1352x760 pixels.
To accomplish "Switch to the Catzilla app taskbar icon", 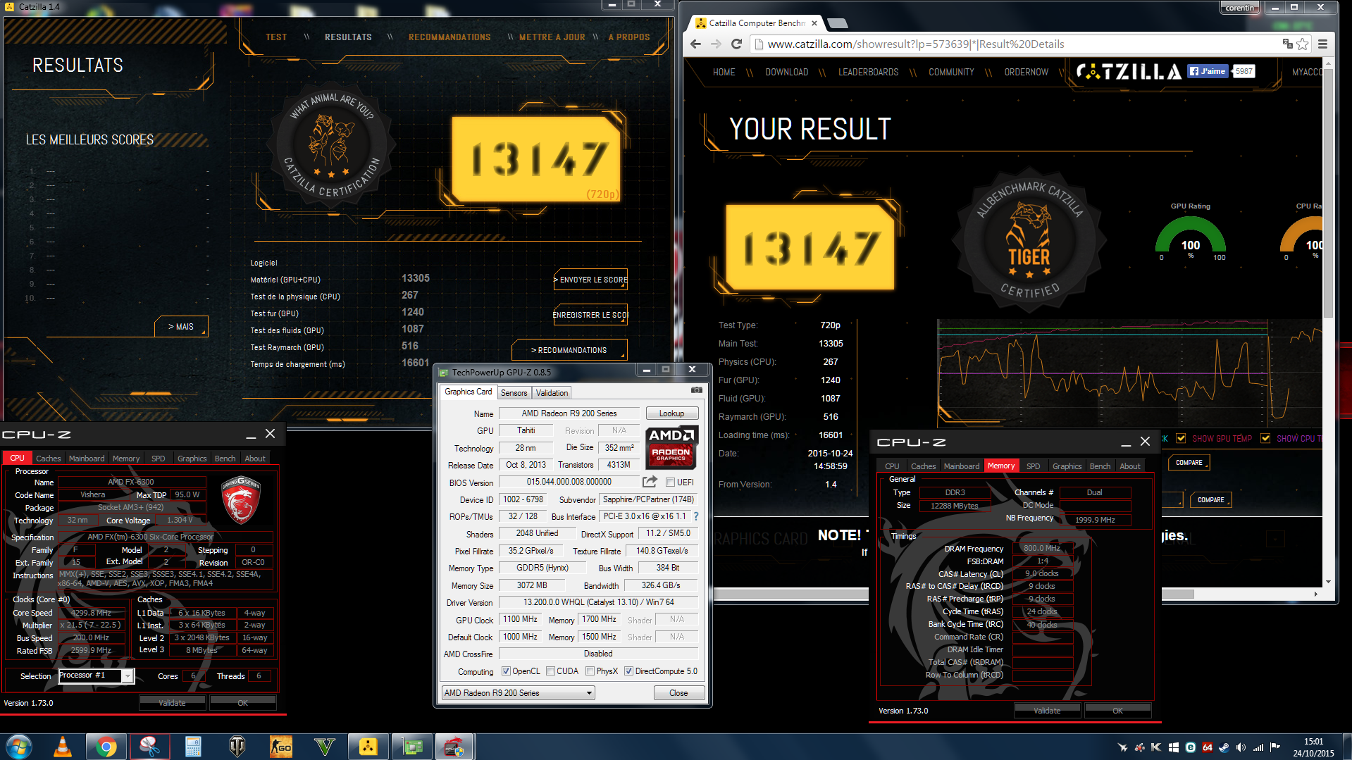I will click(368, 747).
